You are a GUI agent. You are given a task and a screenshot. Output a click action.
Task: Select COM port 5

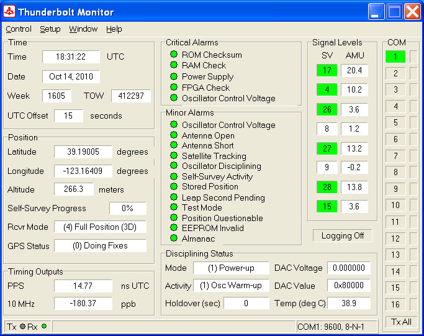coord(395,122)
